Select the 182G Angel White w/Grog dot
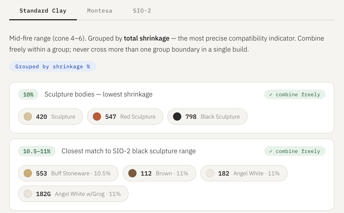 click(28, 194)
